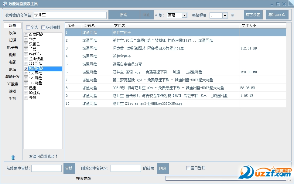Sort by 文件大小 column header
Image resolution: width=294 pixels, height=184 pixels.
263,26
